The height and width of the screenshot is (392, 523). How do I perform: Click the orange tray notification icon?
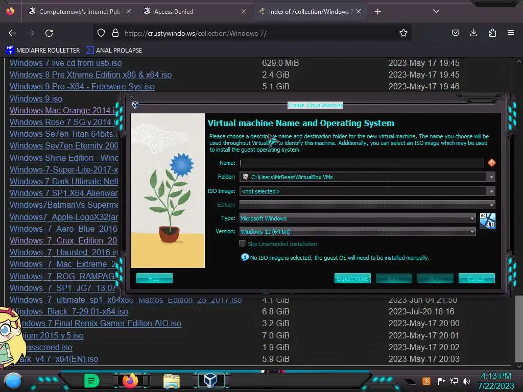426,381
